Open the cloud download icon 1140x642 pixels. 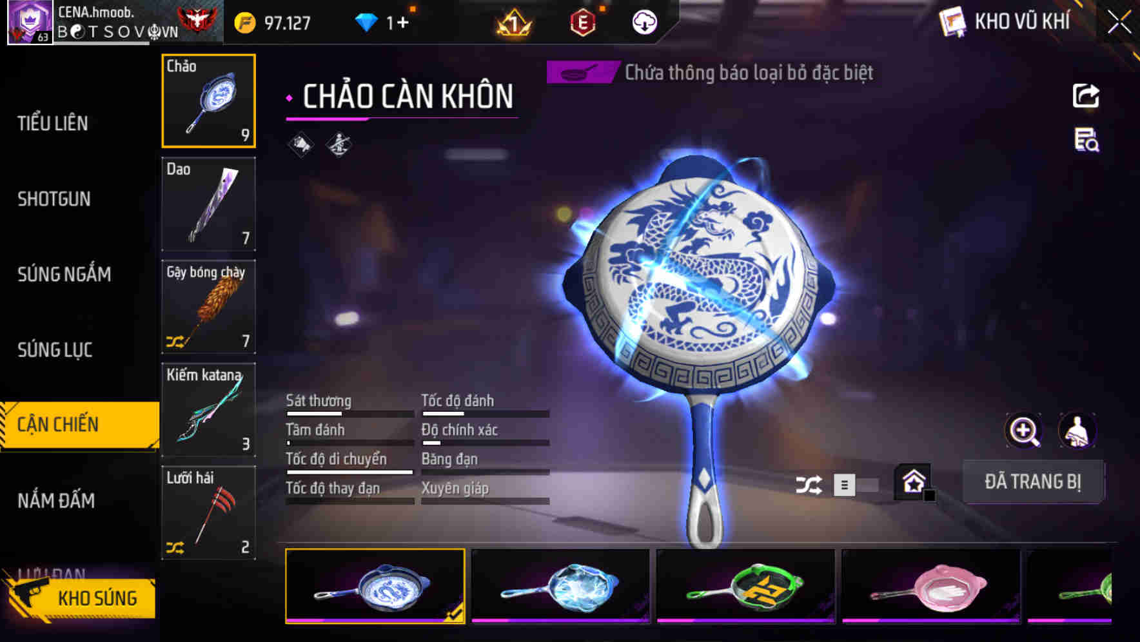(644, 23)
